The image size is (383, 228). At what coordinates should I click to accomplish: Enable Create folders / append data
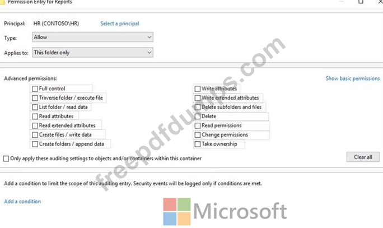pyautogui.click(x=35, y=144)
